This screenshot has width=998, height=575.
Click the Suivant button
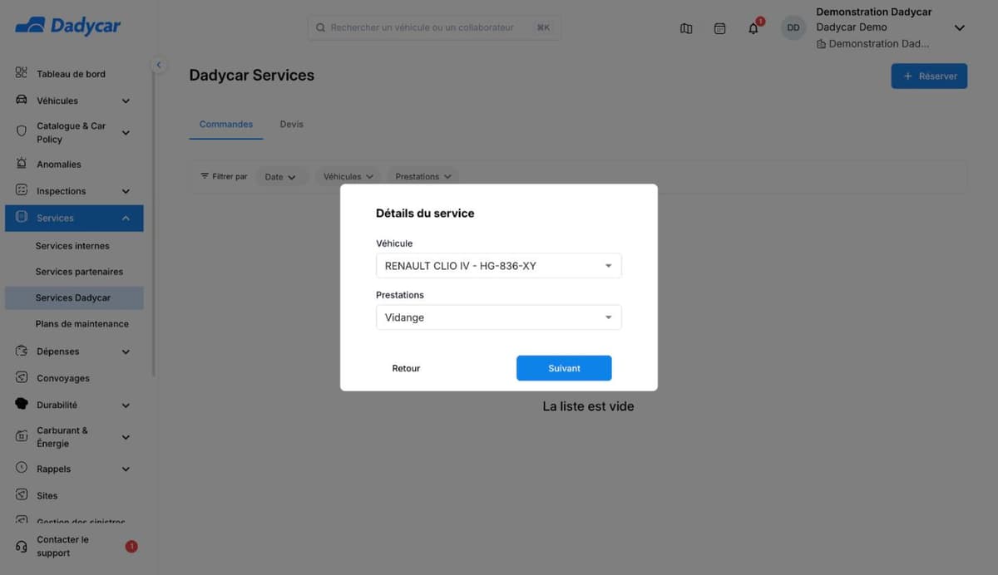564,368
